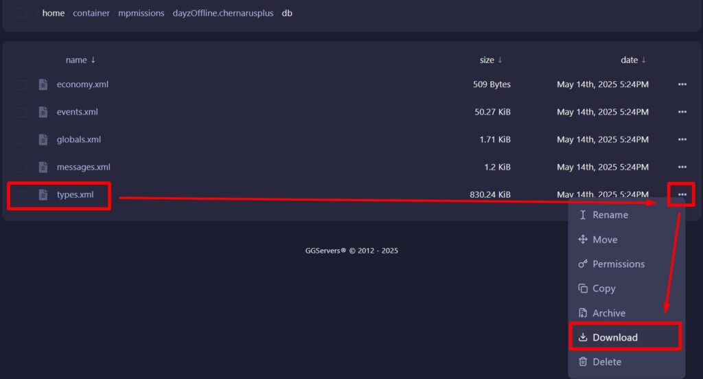Click the file icon next to economy.xml

(x=43, y=84)
